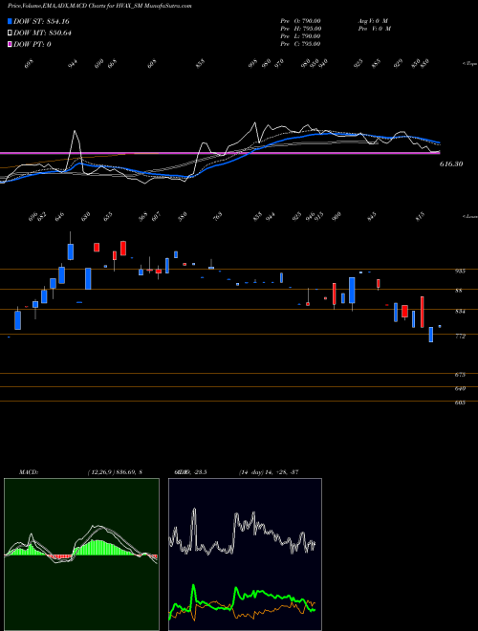This screenshot has width=478, height=631.
Task: Click the 649 price level label
Action: tap(460, 389)
